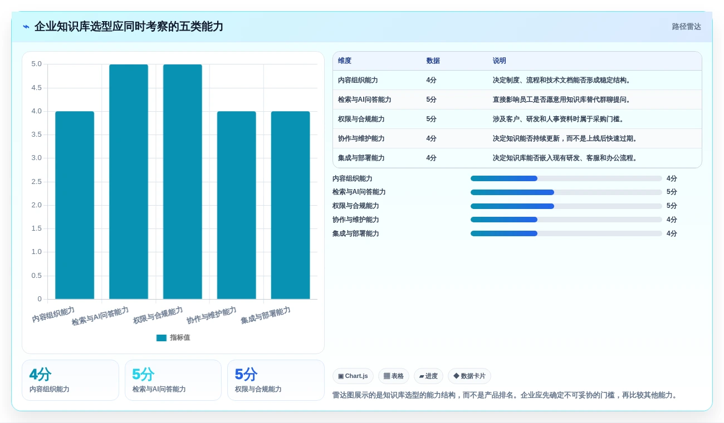Click the lightning icon beside the title

click(x=26, y=27)
